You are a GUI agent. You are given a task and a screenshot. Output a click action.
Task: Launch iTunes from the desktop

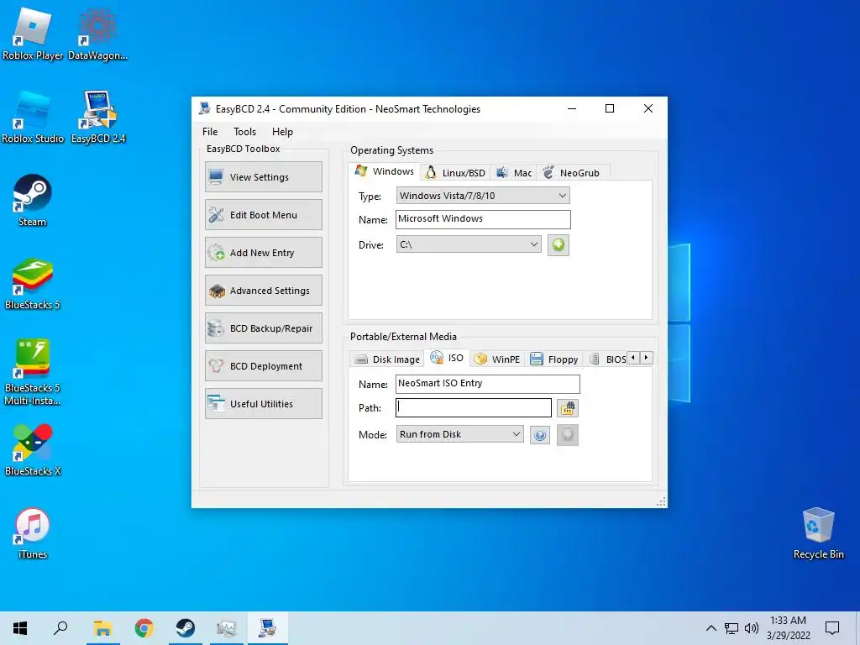click(33, 533)
